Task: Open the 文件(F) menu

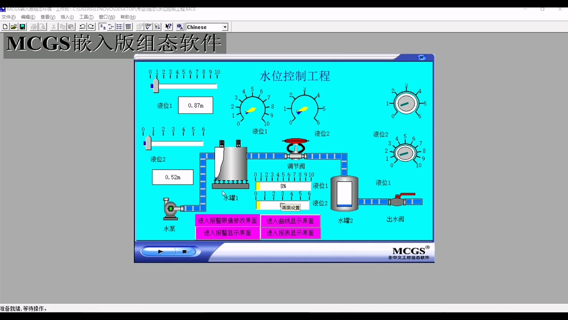Action: [x=8, y=17]
